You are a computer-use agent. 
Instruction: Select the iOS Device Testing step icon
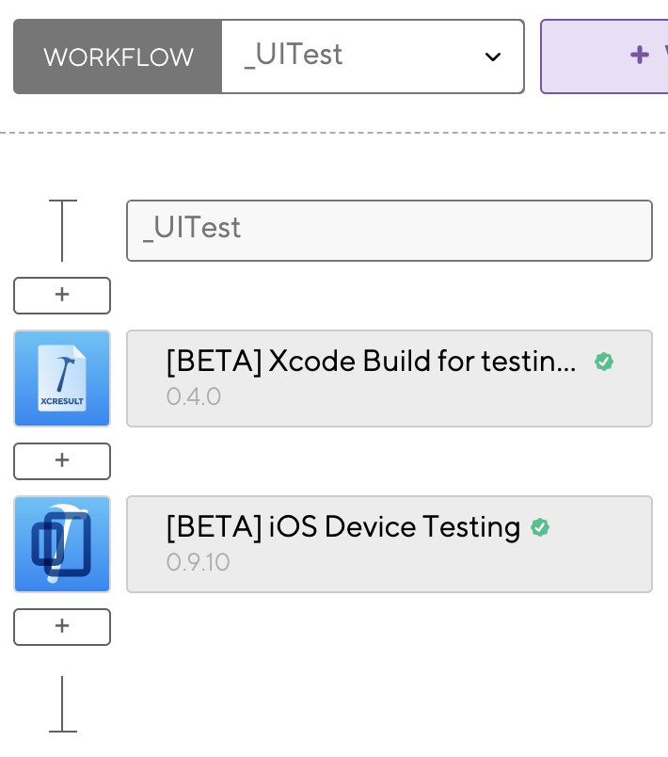62,544
